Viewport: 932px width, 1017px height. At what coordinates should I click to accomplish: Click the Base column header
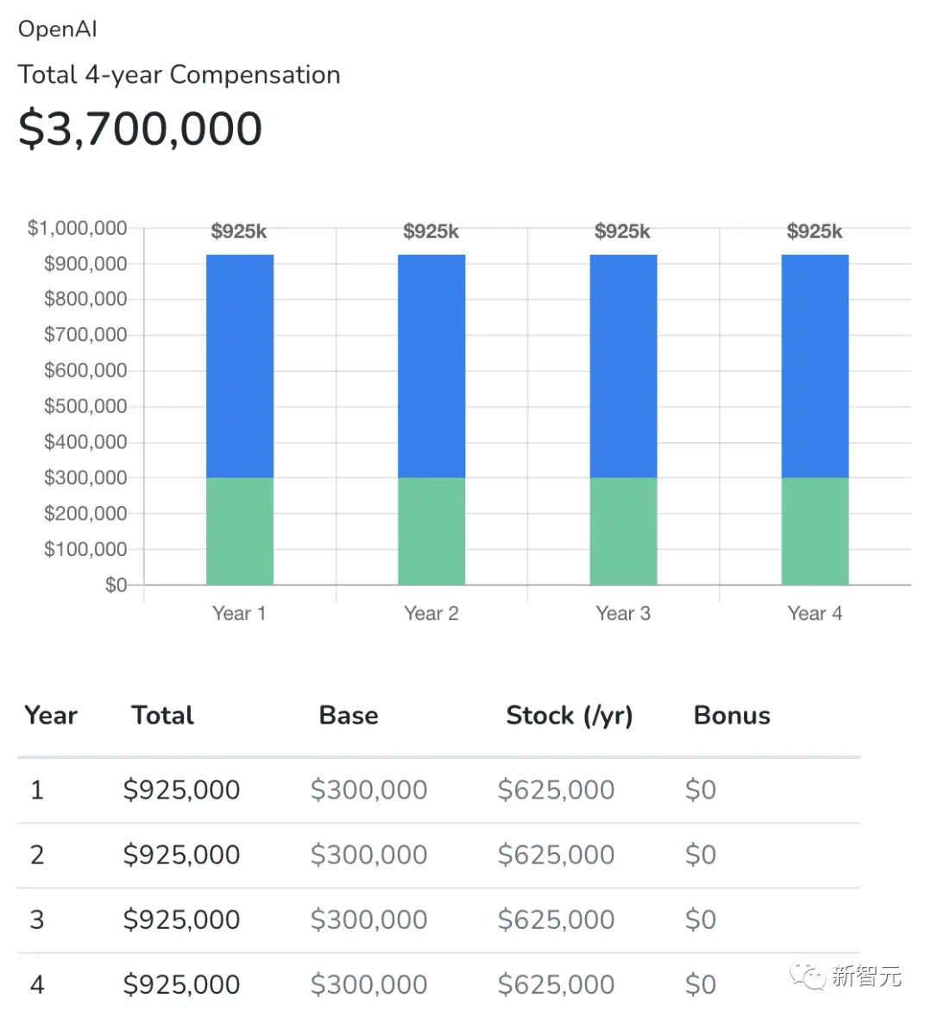pos(349,715)
